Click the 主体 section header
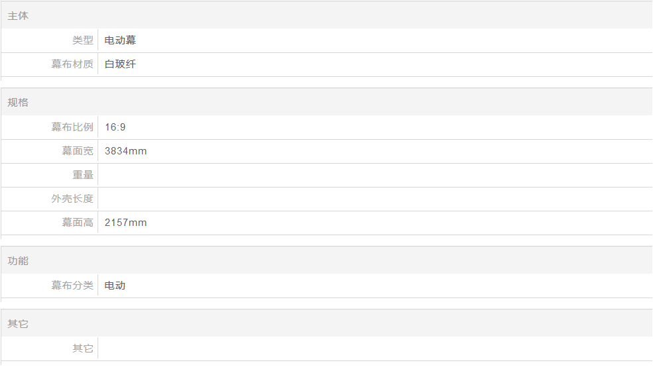Image resolution: width=661 pixels, height=379 pixels. [18, 16]
